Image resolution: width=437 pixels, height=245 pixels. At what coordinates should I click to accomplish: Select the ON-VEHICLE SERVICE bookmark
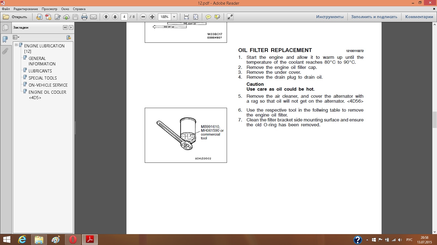coord(48,85)
